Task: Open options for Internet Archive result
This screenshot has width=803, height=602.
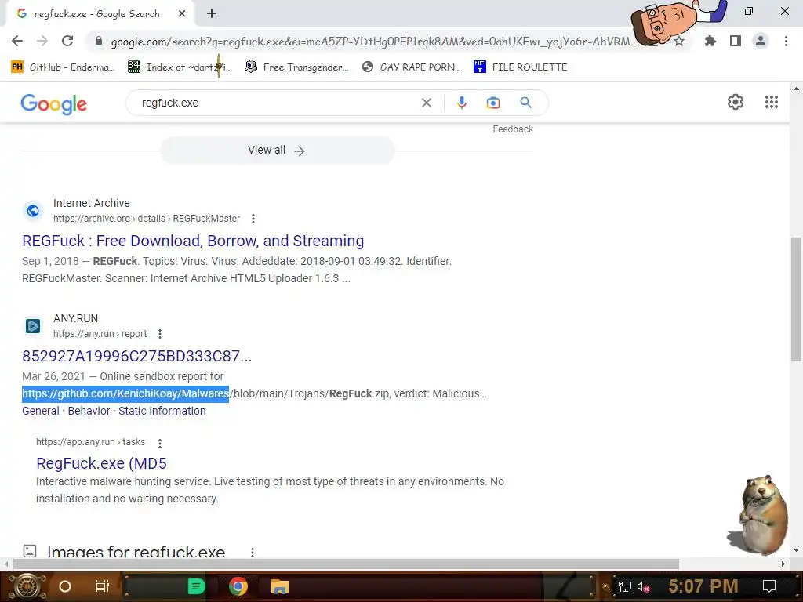Action: pyautogui.click(x=253, y=219)
